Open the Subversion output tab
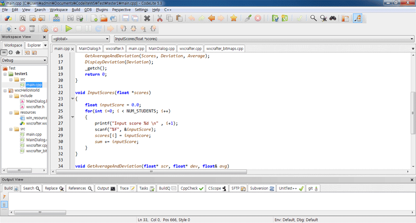 (262, 188)
